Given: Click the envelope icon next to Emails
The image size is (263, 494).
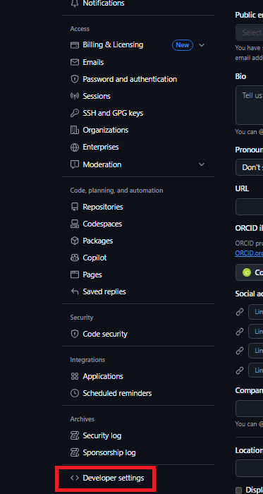Looking at the screenshot, I should point(75,62).
